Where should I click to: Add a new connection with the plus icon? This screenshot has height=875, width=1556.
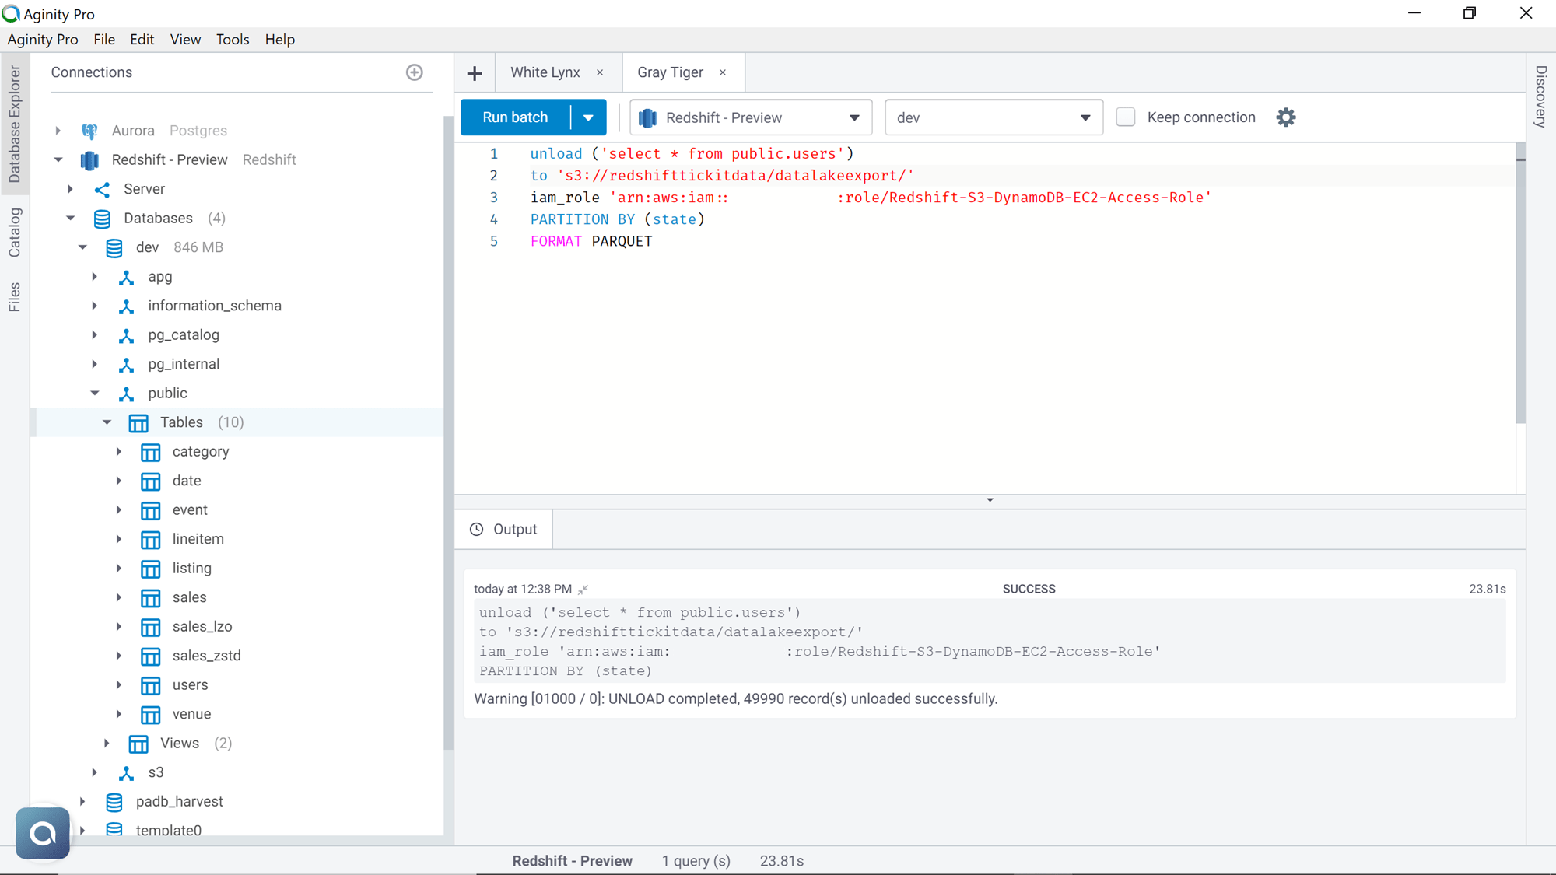(414, 72)
